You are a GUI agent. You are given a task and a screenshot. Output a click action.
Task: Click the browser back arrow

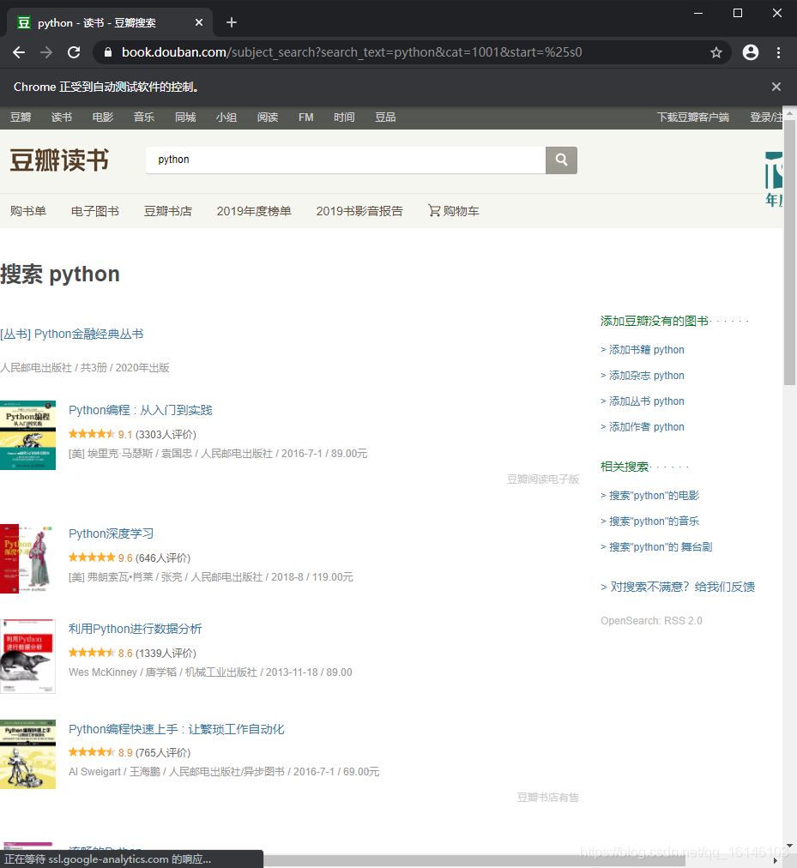(19, 52)
